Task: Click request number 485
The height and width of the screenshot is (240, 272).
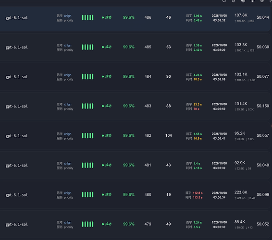Action: (x=148, y=47)
